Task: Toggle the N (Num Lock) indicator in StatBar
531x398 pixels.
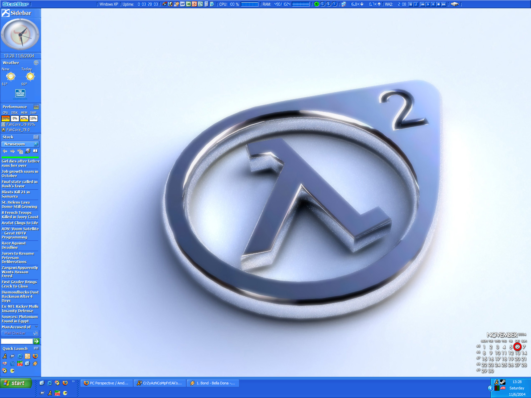Action: [x=316, y=4]
